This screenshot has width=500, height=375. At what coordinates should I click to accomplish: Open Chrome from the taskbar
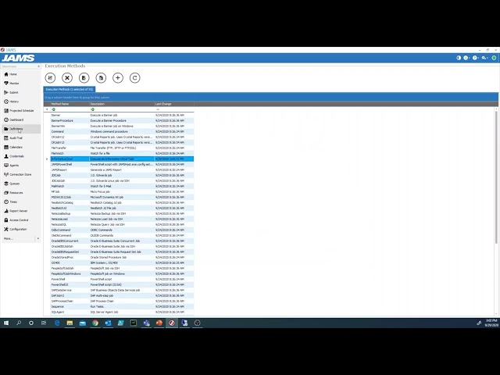(95, 323)
